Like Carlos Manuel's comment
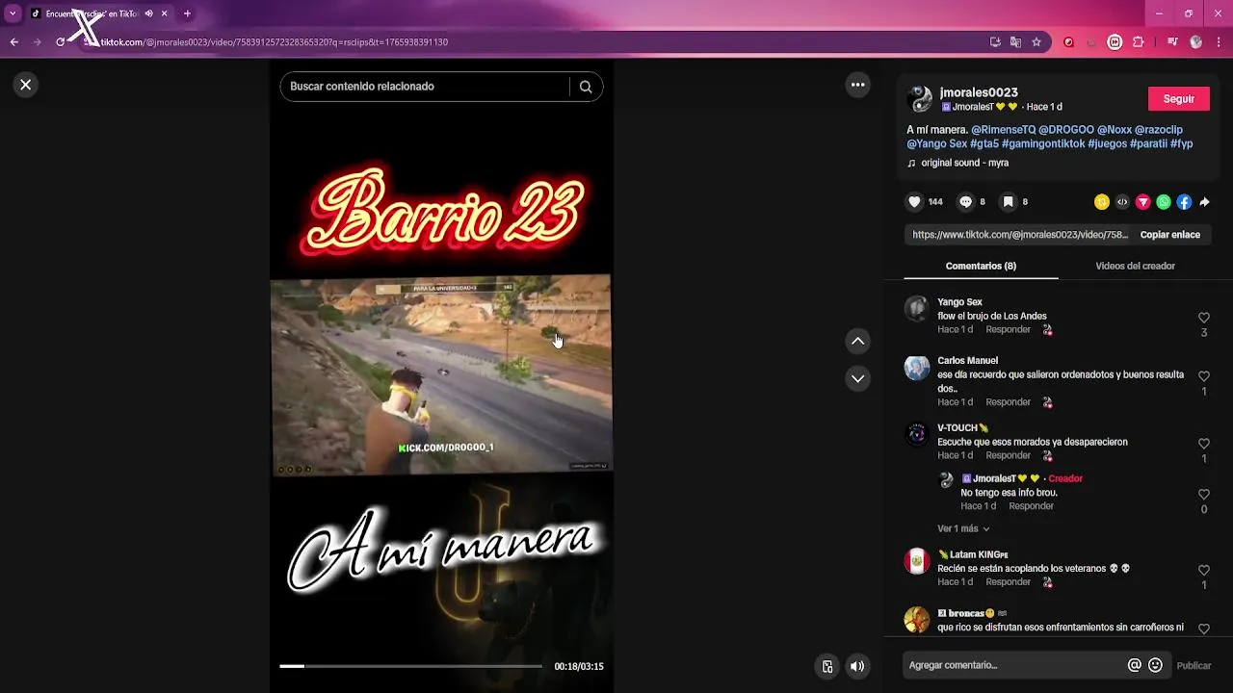 pos(1203,376)
